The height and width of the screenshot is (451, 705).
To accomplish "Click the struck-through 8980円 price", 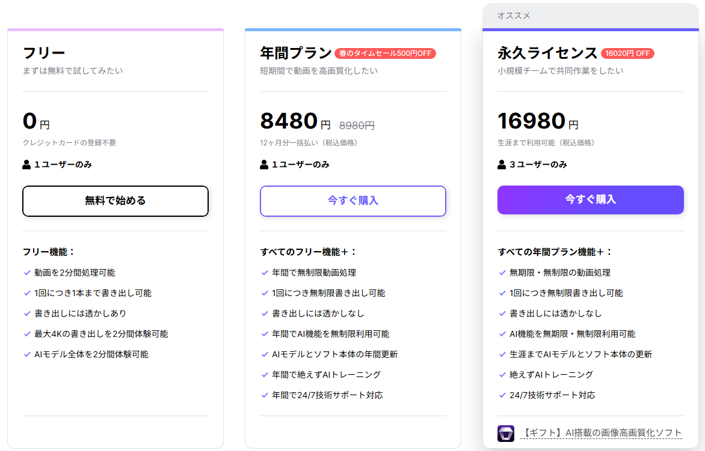I will (357, 126).
